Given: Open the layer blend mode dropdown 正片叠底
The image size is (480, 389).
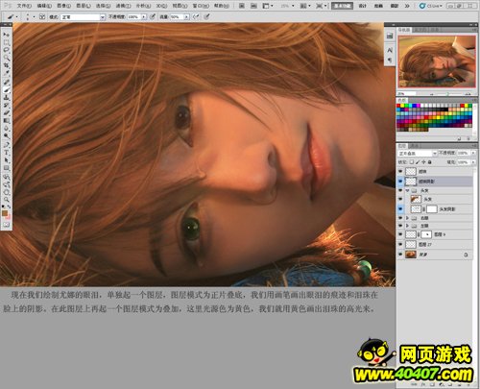Looking at the screenshot, I should click(x=418, y=154).
